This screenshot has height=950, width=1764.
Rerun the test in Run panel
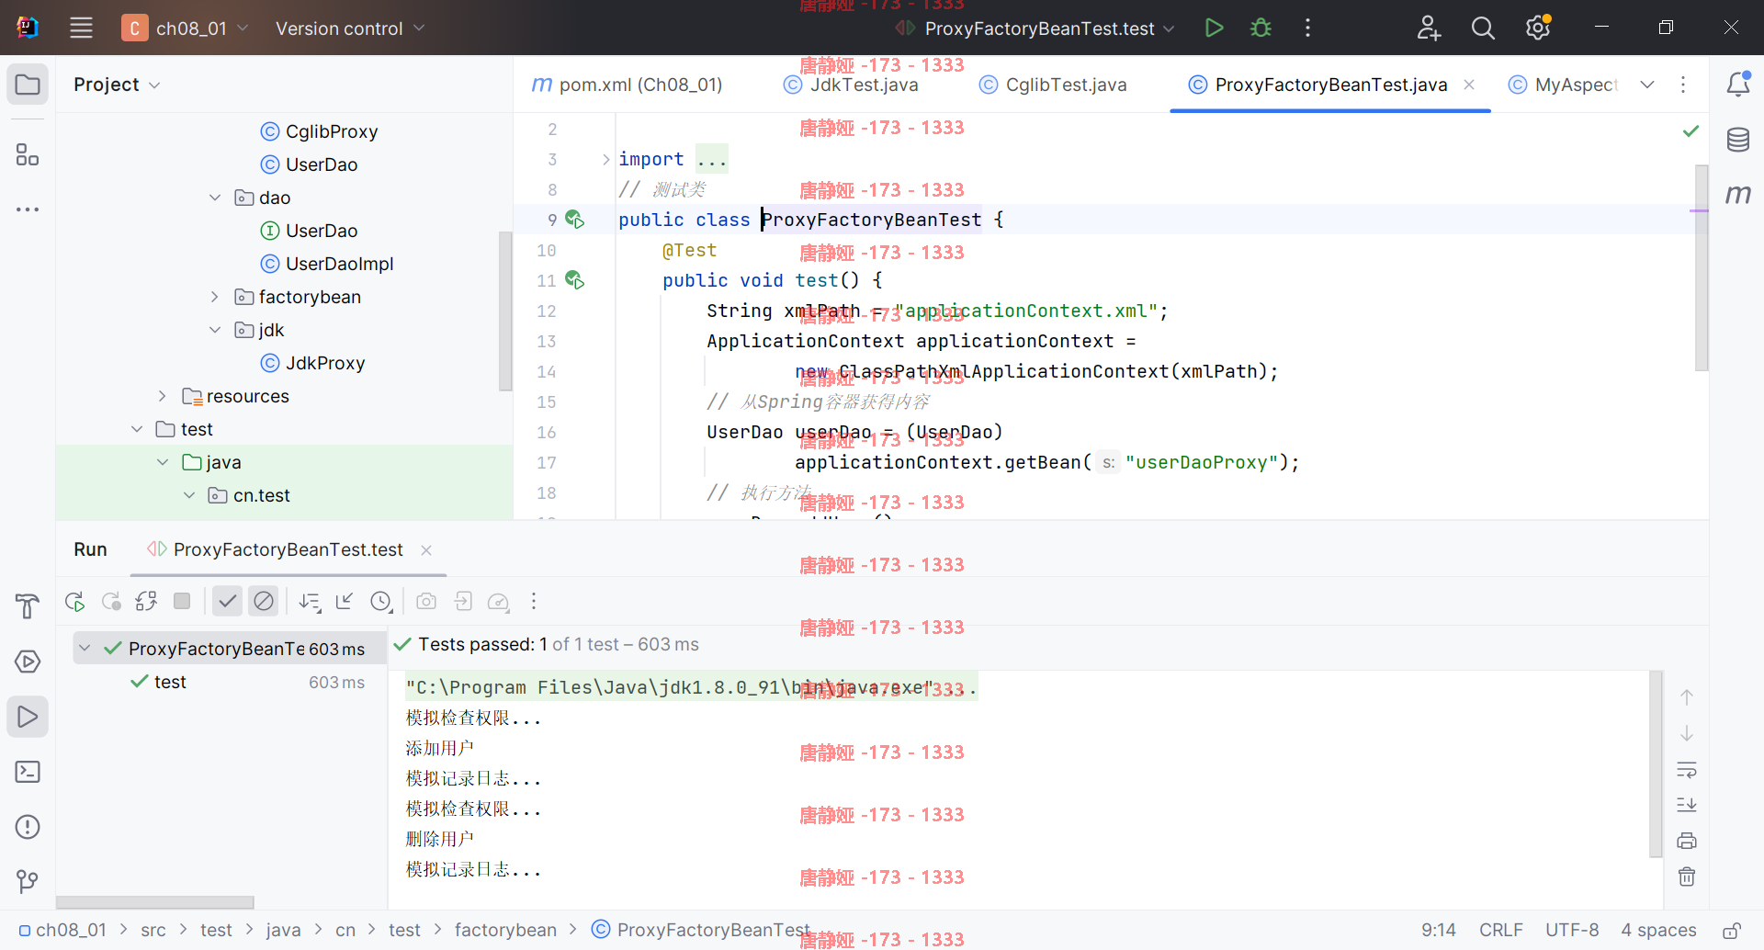point(74,602)
